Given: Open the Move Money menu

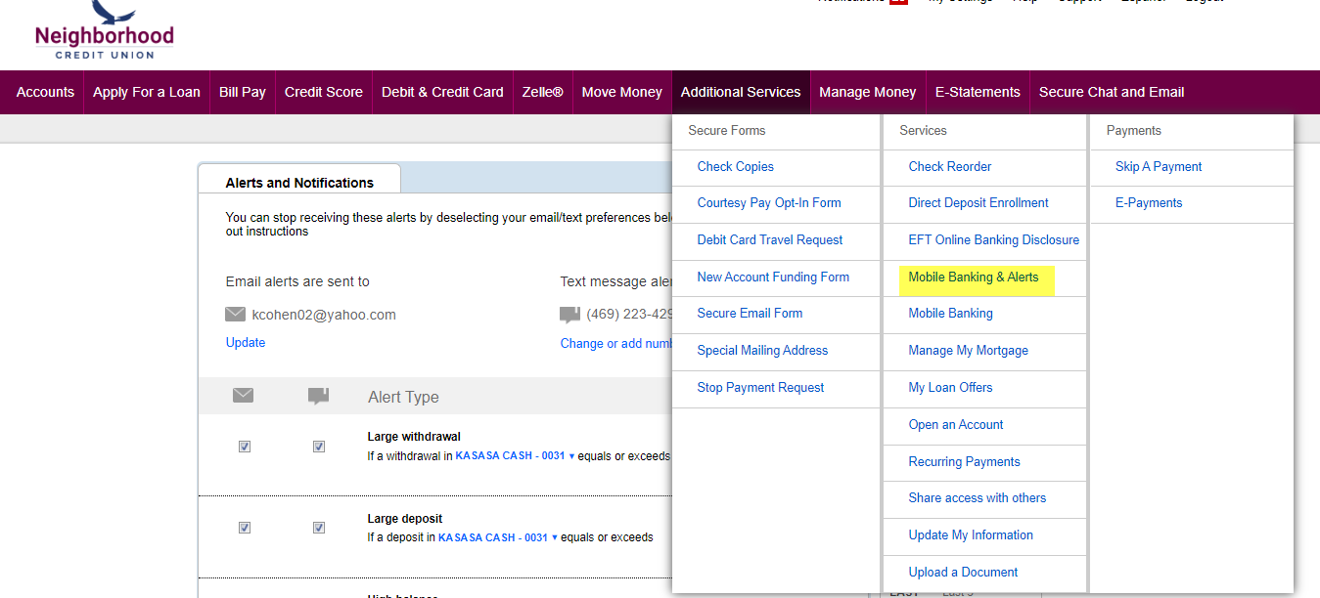Looking at the screenshot, I should 622,92.
